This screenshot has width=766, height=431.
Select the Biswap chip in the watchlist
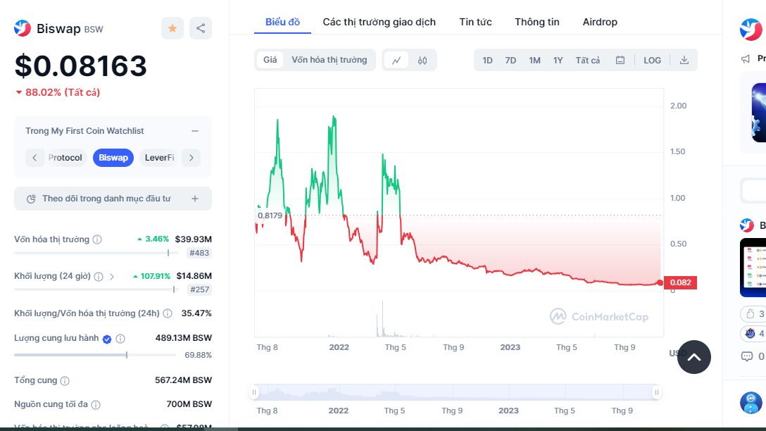(x=113, y=158)
